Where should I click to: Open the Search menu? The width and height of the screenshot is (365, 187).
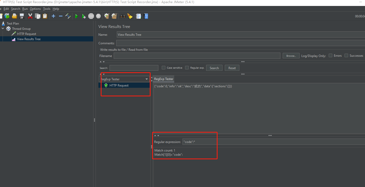pyautogui.click(x=16, y=9)
